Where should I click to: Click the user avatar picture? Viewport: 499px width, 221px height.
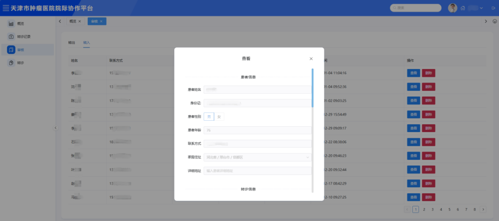[x=452, y=8]
